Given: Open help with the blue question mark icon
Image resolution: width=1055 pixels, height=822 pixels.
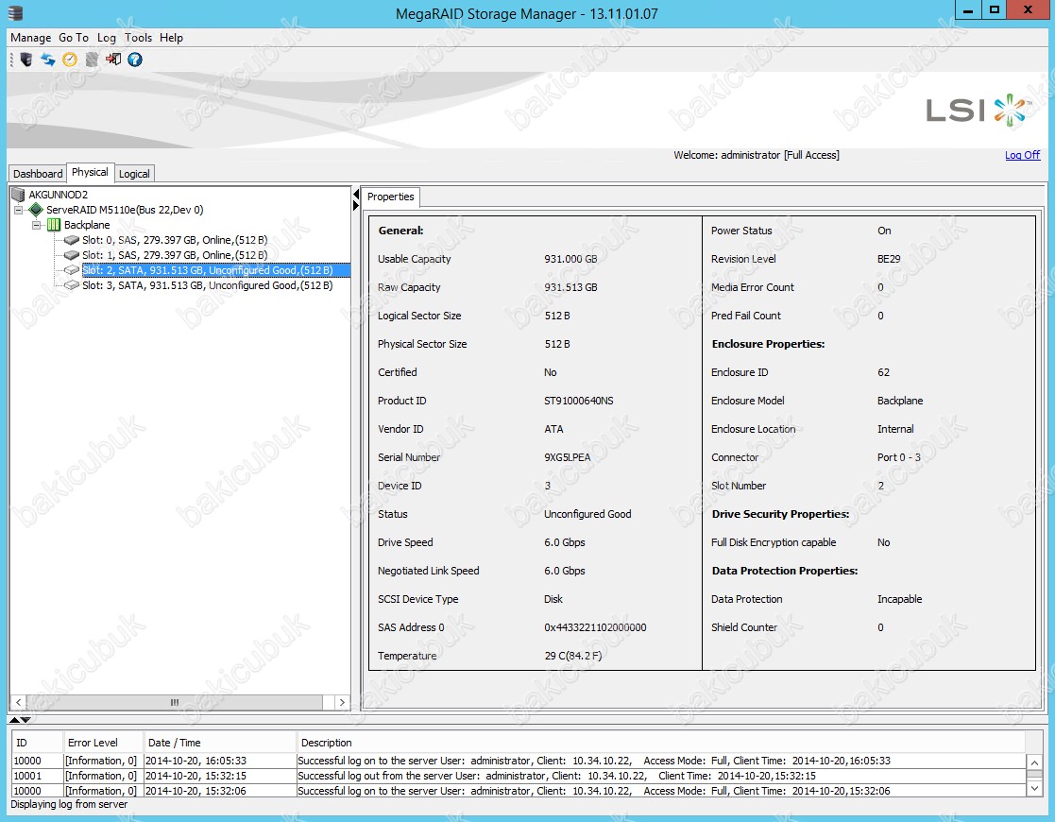Looking at the screenshot, I should (x=135, y=60).
